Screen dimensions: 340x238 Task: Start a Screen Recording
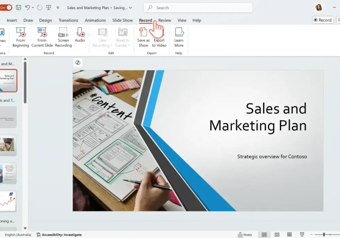(x=63, y=37)
